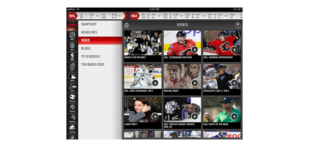Screen dimensions: 309x147
Task: Click the golfer thumbnail above "PGA: Shots of the Week"
Action: point(222,110)
